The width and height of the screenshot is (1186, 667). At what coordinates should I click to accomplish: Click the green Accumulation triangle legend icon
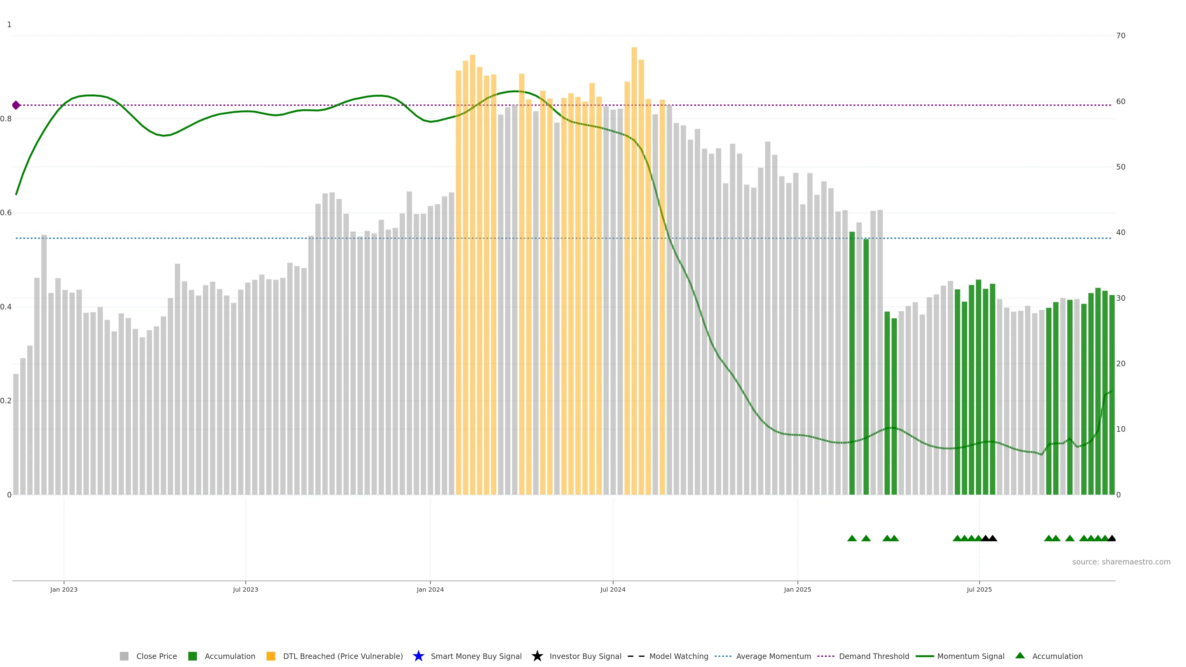point(1020,656)
